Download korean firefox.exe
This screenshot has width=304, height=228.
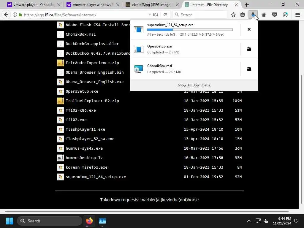point(86,167)
